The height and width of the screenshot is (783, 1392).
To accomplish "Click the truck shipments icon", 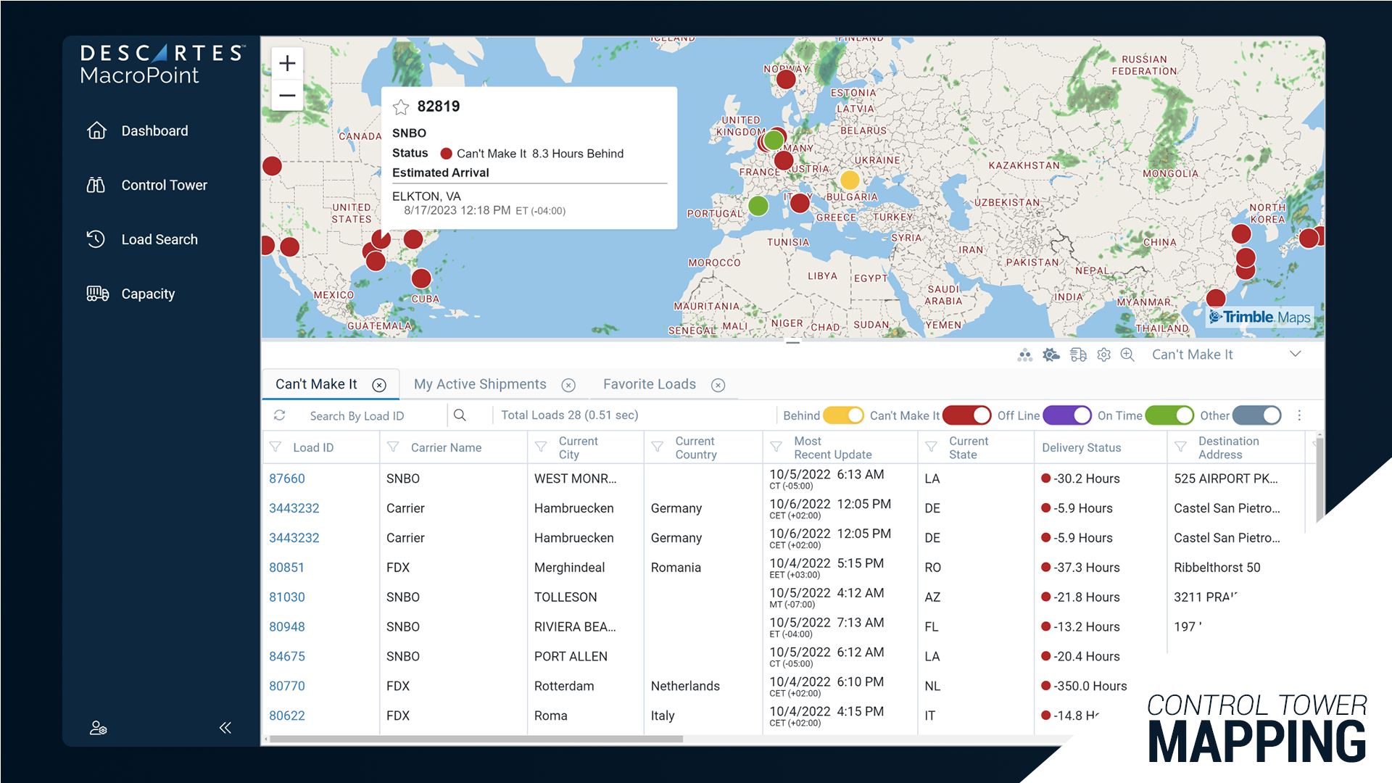I will point(1078,355).
